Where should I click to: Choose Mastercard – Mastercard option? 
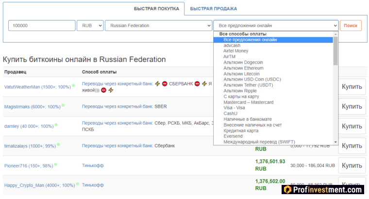pyautogui.click(x=248, y=102)
